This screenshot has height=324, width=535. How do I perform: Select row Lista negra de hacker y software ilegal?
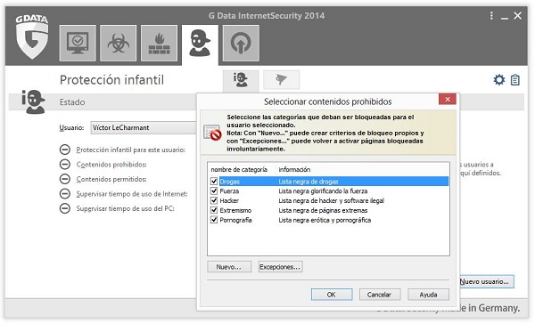pos(332,200)
